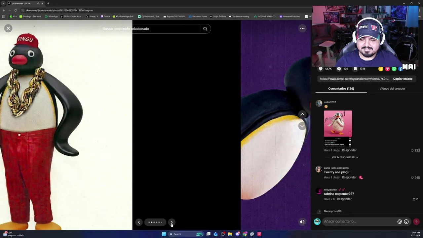423x238 pixels.
Task: Mute the TikTok browser tab audio
Action: point(38,3)
